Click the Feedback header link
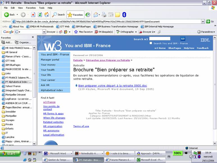The width and height of the screenshot is (217, 163). [203, 48]
